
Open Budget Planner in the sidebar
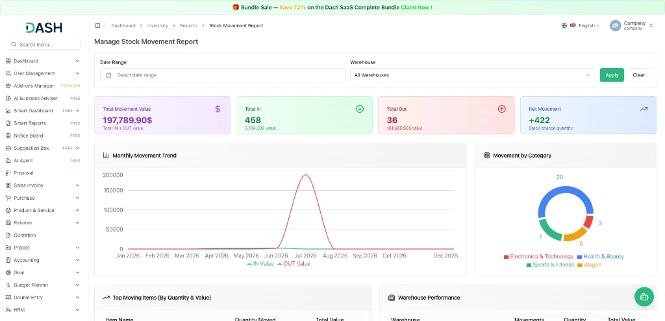[x=43, y=285]
